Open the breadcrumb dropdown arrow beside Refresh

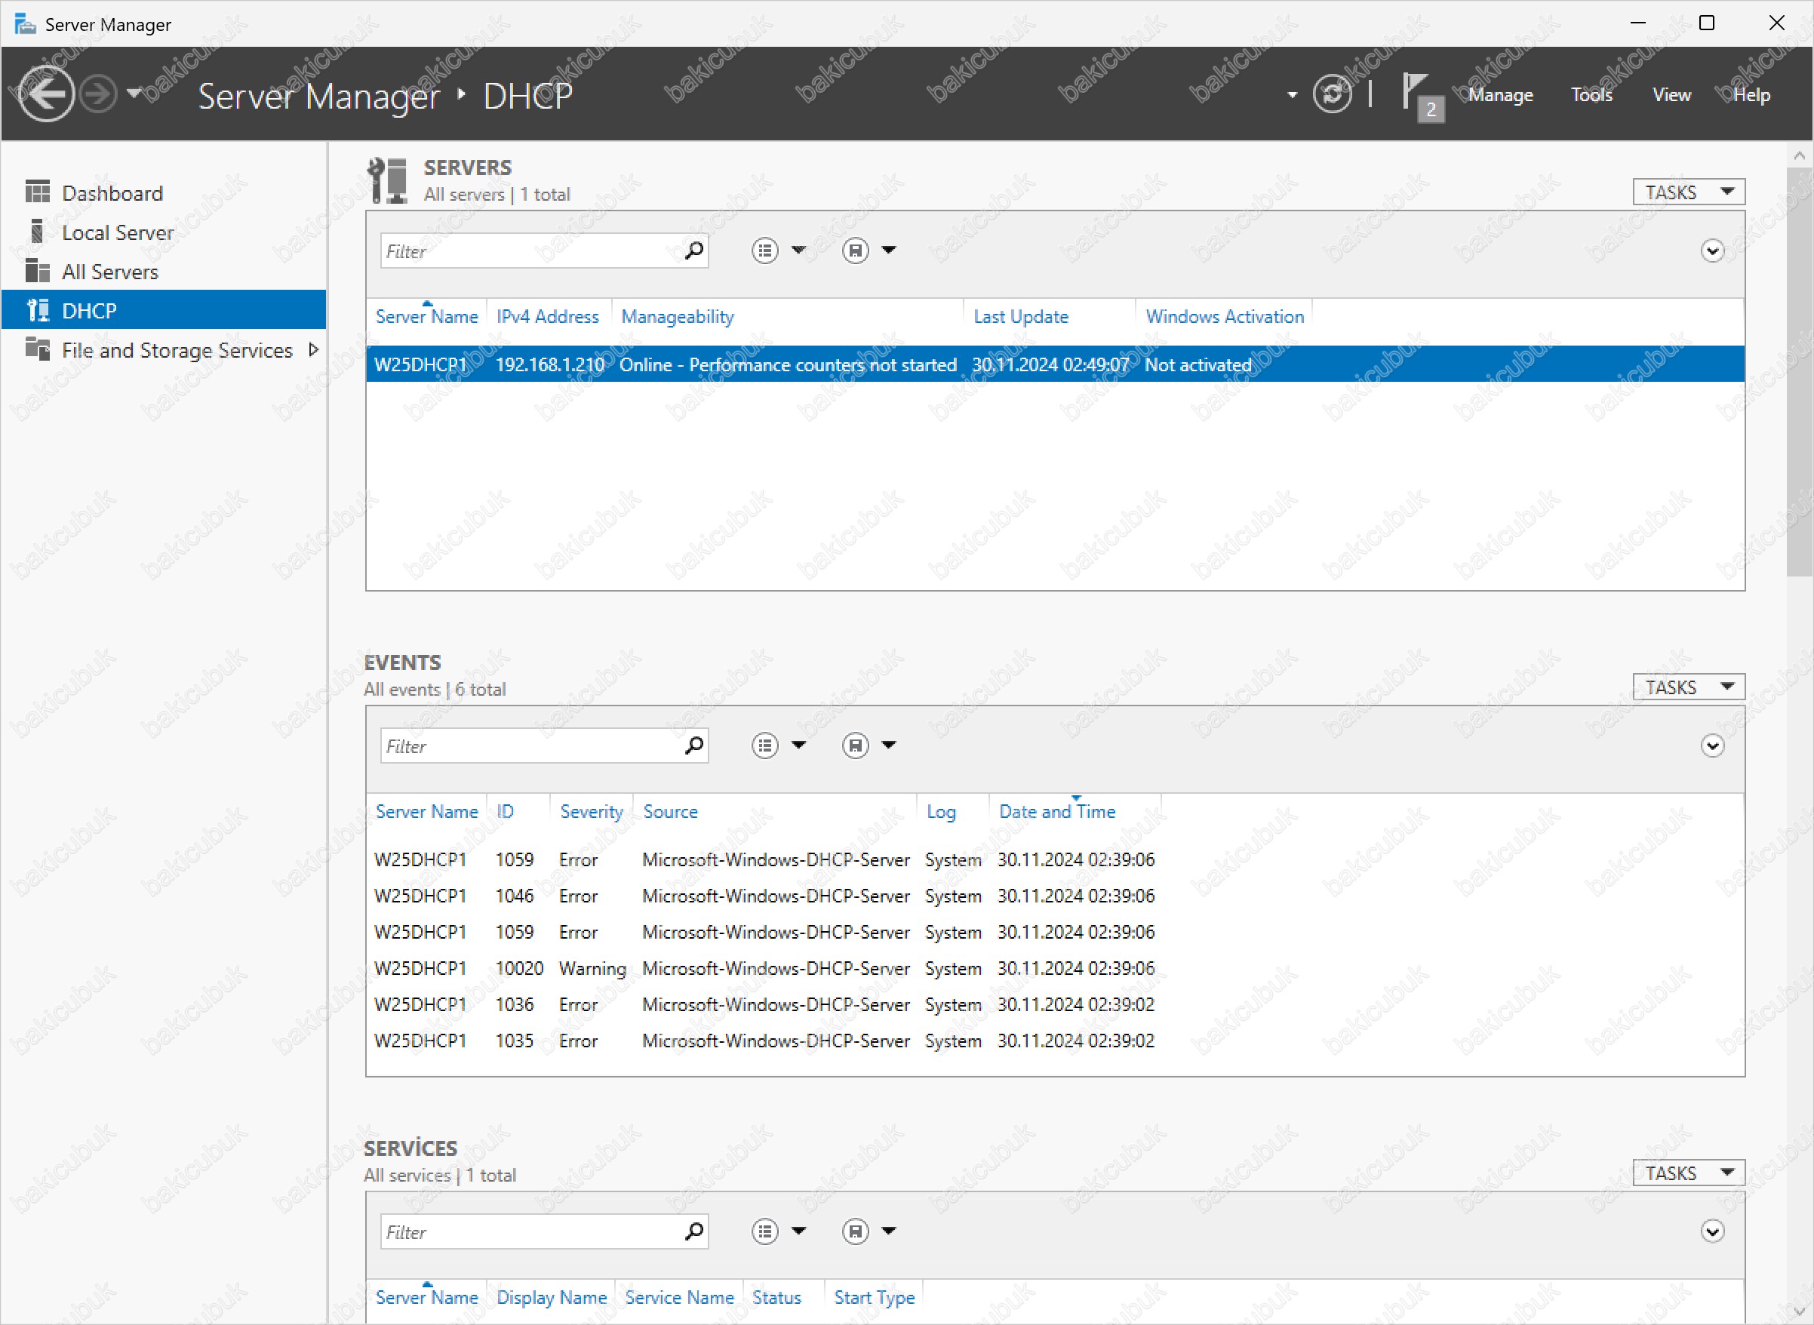click(x=1292, y=94)
